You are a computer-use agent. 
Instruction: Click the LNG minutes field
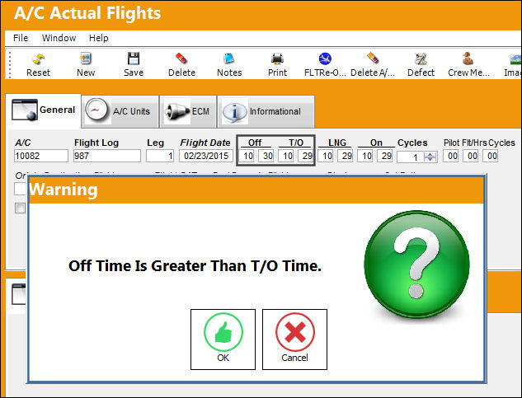point(346,156)
